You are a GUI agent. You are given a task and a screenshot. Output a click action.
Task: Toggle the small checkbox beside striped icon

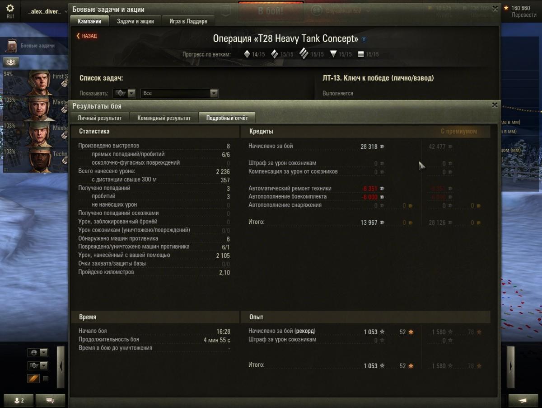click(46, 379)
